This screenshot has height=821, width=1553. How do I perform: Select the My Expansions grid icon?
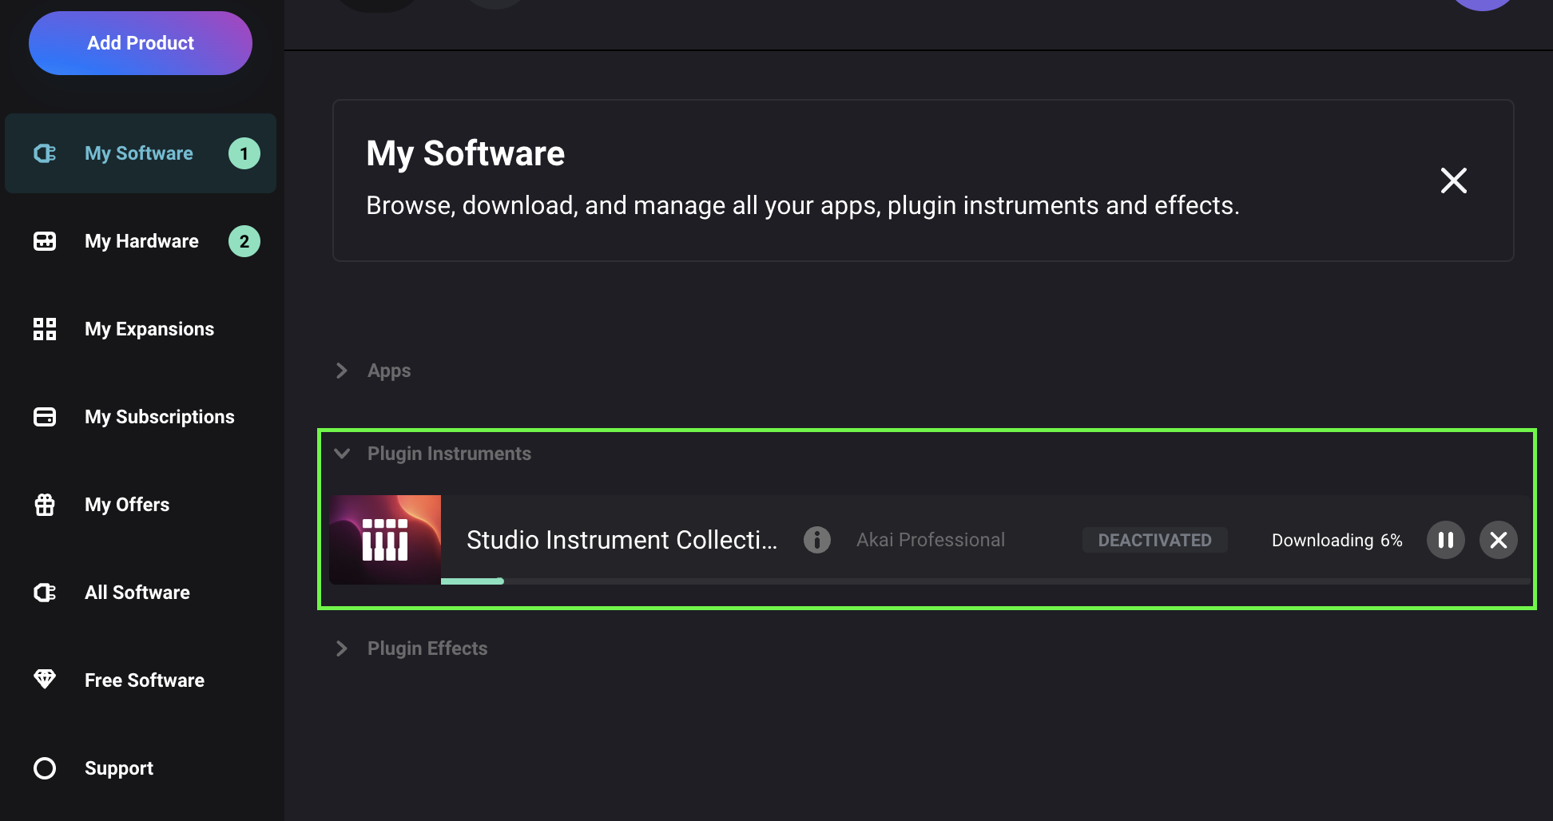[45, 329]
